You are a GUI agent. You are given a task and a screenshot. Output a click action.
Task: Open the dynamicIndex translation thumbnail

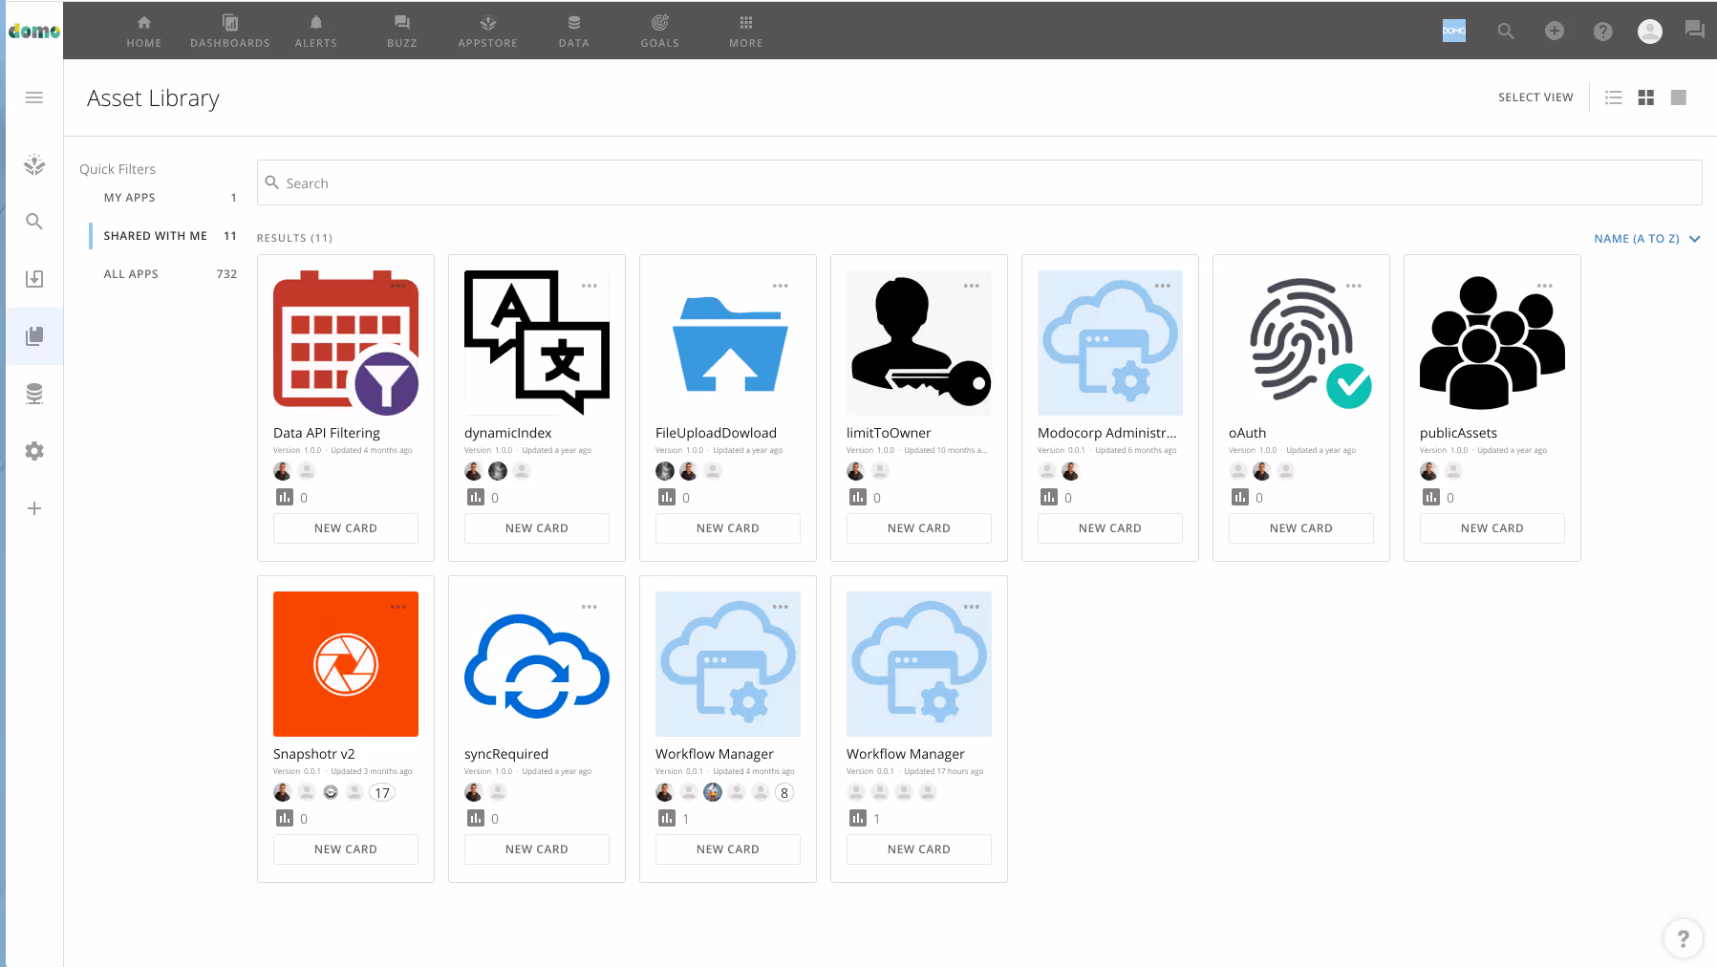[537, 343]
